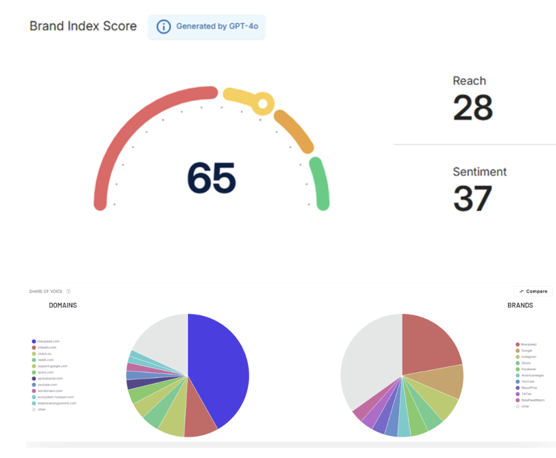The height and width of the screenshot is (458, 556).
Task: Click the sproutsocial.com legend color dot
Action: coord(34,379)
